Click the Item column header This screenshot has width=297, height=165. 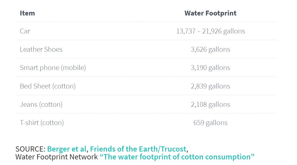click(x=28, y=13)
